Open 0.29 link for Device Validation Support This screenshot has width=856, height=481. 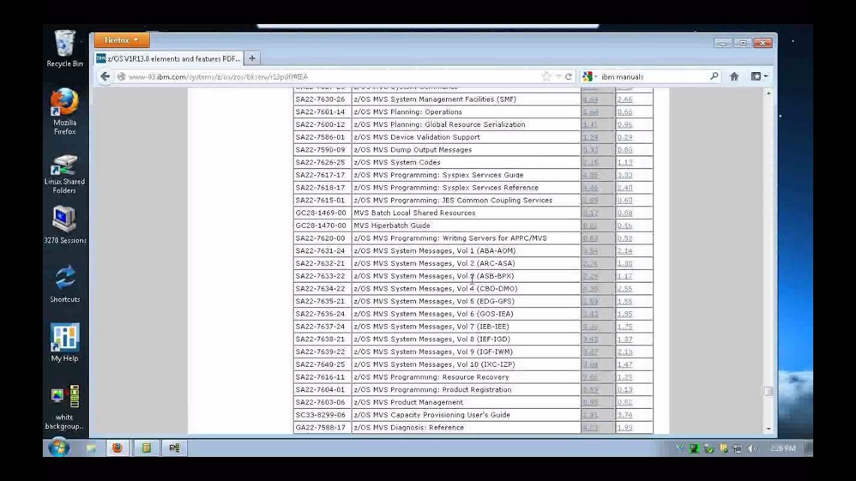625,138
